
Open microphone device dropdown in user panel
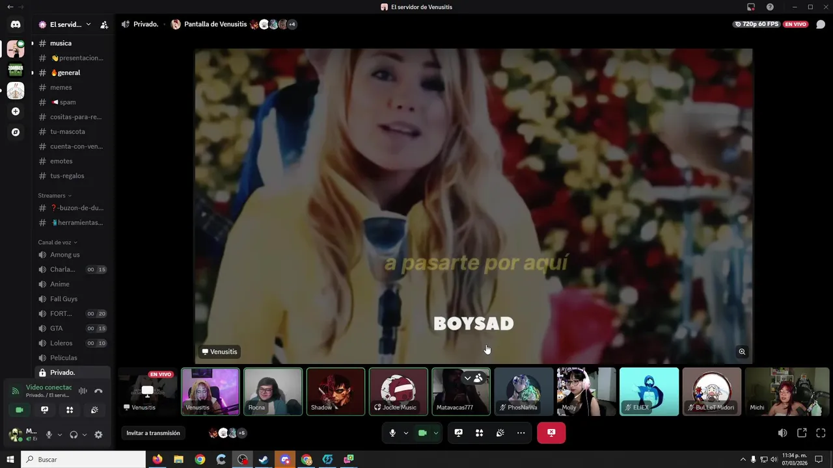tap(60, 435)
